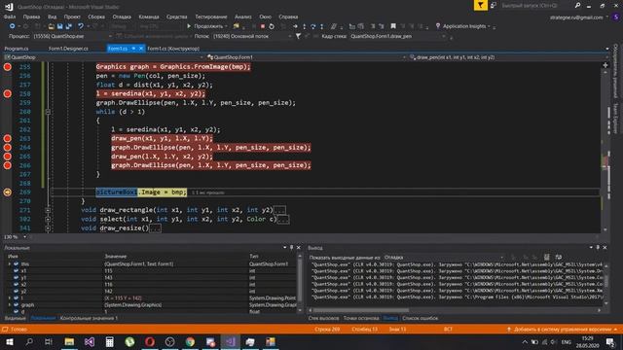Expand the 'graph' variable in Locals
Screen dimensions: 623x350
click(x=10, y=305)
